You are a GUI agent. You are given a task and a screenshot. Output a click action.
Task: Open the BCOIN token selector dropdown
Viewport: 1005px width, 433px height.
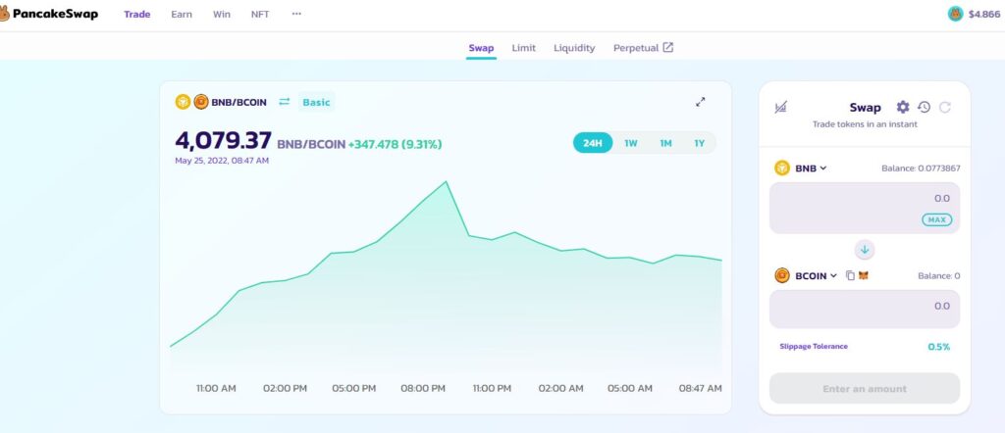pos(817,275)
